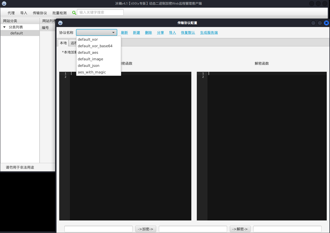This screenshot has height=233, width=330.
Task: Open the 批量检测 menu
Action: [60, 13]
